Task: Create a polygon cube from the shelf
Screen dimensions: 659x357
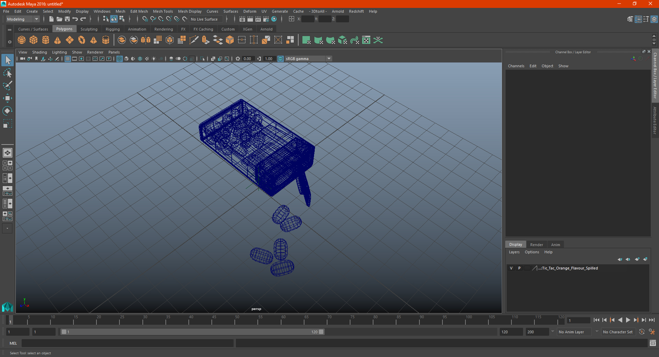Action: coord(34,40)
